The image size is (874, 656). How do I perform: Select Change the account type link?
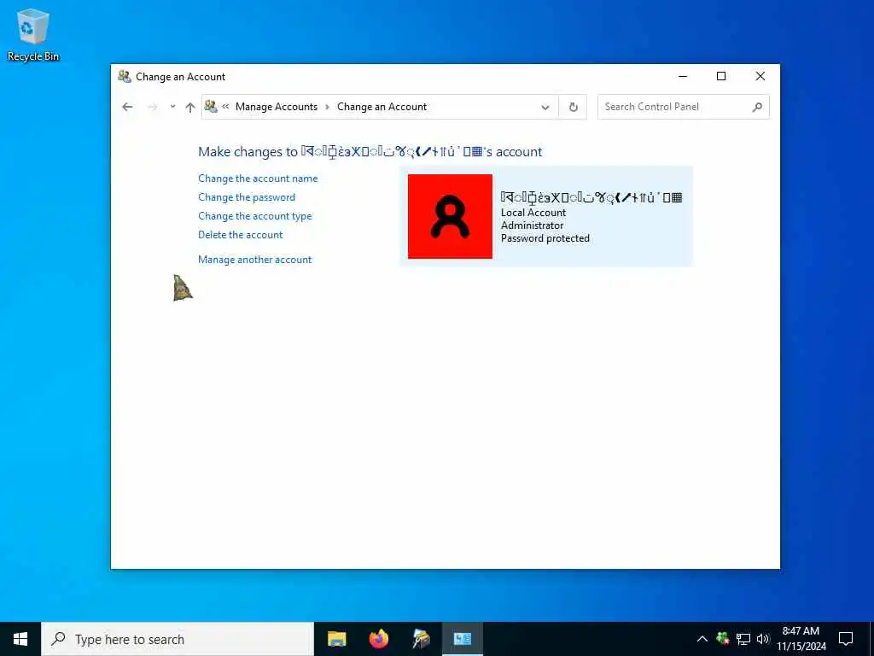coord(254,216)
